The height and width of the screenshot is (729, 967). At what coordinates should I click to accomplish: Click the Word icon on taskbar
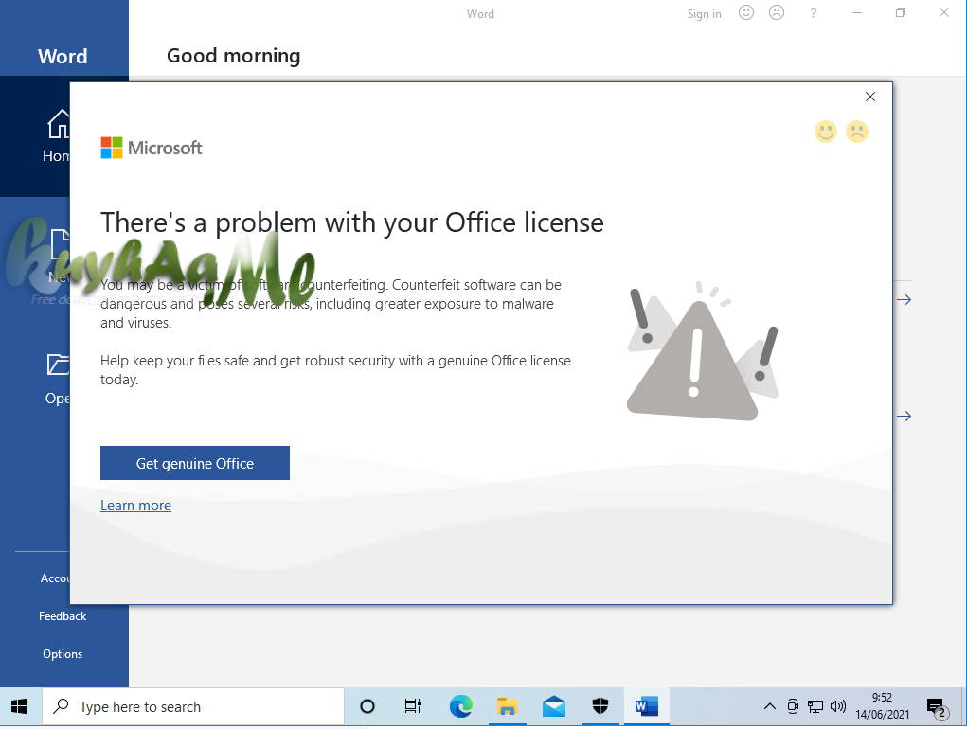coord(646,706)
